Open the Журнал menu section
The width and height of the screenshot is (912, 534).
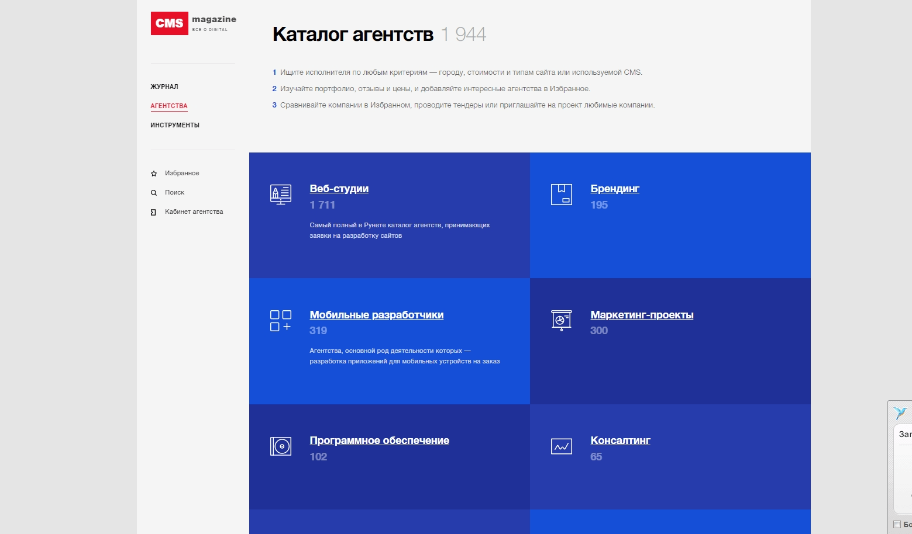164,86
